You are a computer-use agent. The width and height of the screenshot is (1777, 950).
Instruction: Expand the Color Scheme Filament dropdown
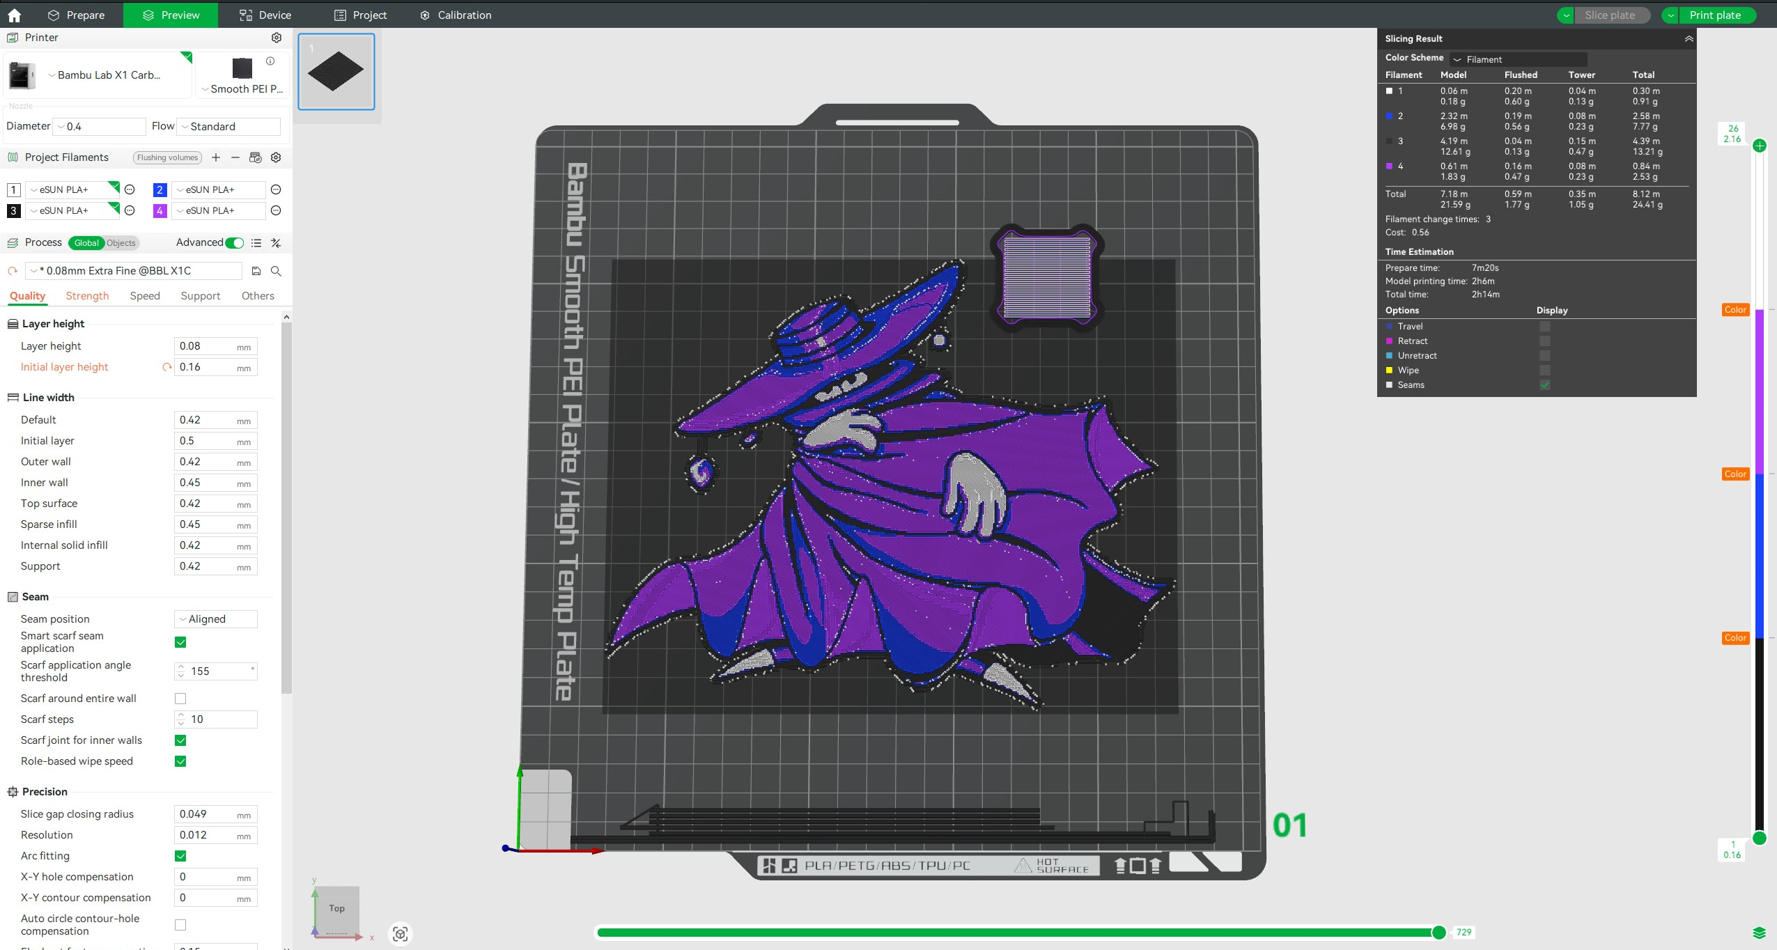point(1519,59)
